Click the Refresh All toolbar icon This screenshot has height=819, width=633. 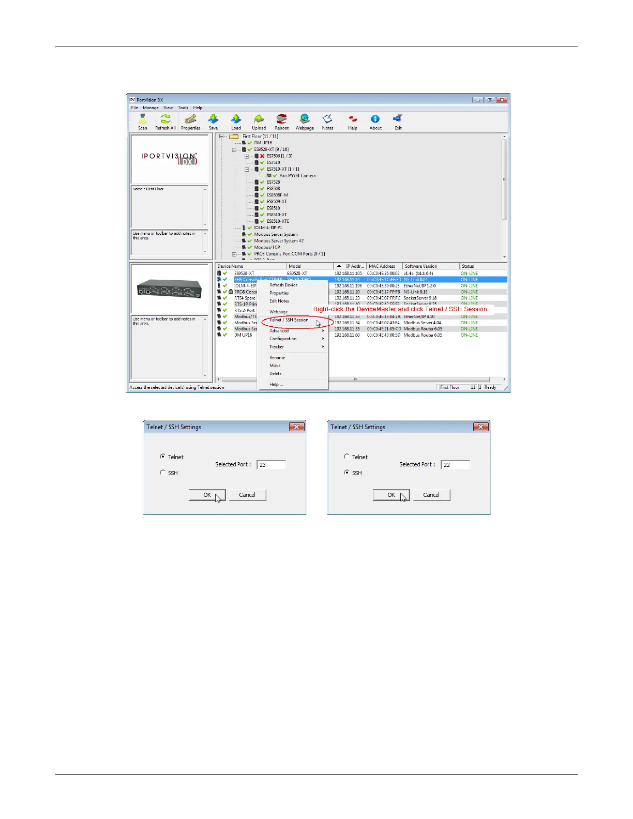tap(165, 119)
